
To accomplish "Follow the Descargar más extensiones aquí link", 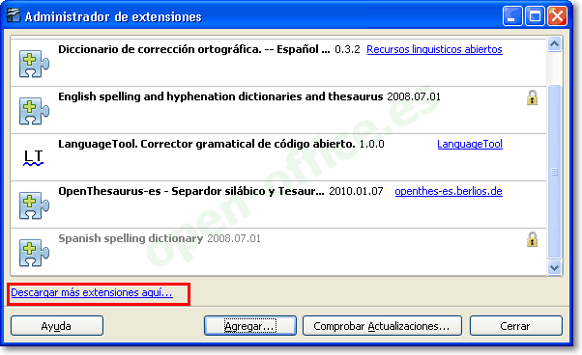I will pyautogui.click(x=92, y=292).
